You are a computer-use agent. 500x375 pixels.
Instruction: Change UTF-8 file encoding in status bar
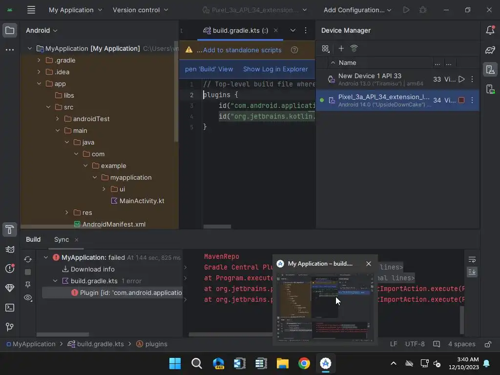pyautogui.click(x=415, y=344)
